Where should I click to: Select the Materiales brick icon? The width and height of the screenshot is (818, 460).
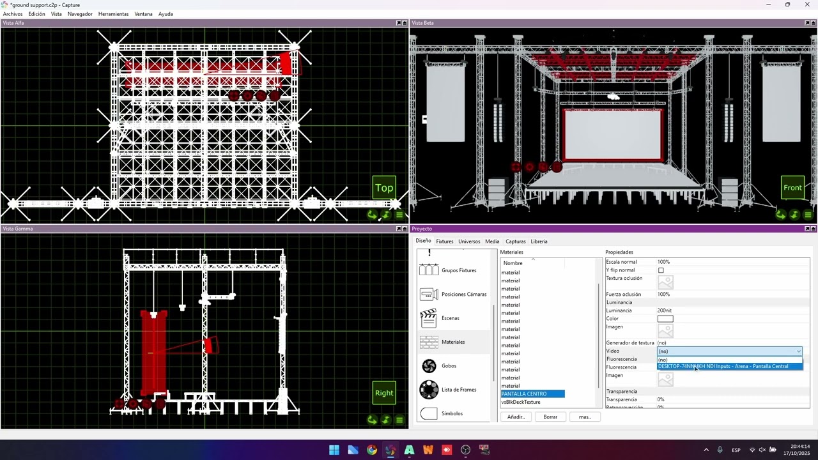point(429,342)
